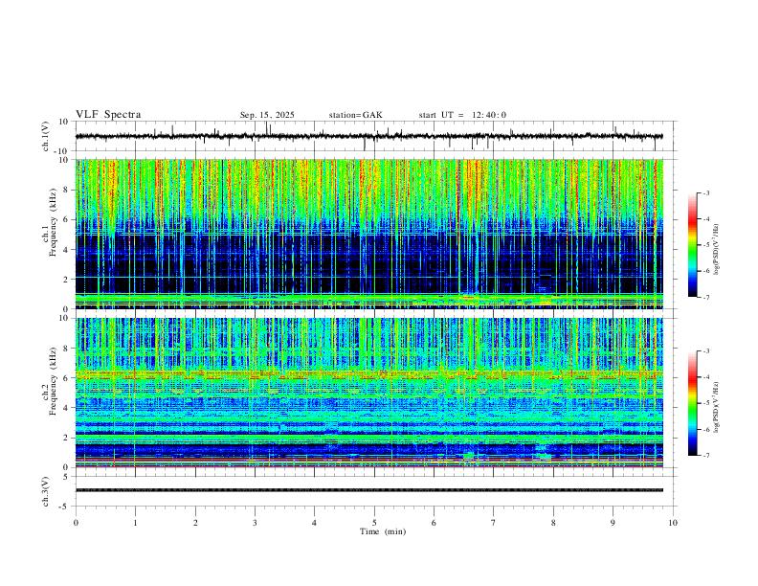Select the date text "Sep. 15, 2025"

(267, 115)
